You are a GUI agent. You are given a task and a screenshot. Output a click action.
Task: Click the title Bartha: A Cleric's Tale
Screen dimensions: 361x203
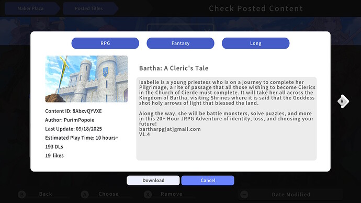click(174, 68)
